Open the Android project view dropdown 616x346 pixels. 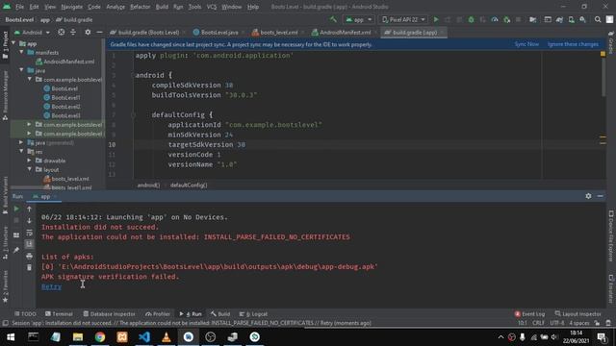[x=32, y=32]
